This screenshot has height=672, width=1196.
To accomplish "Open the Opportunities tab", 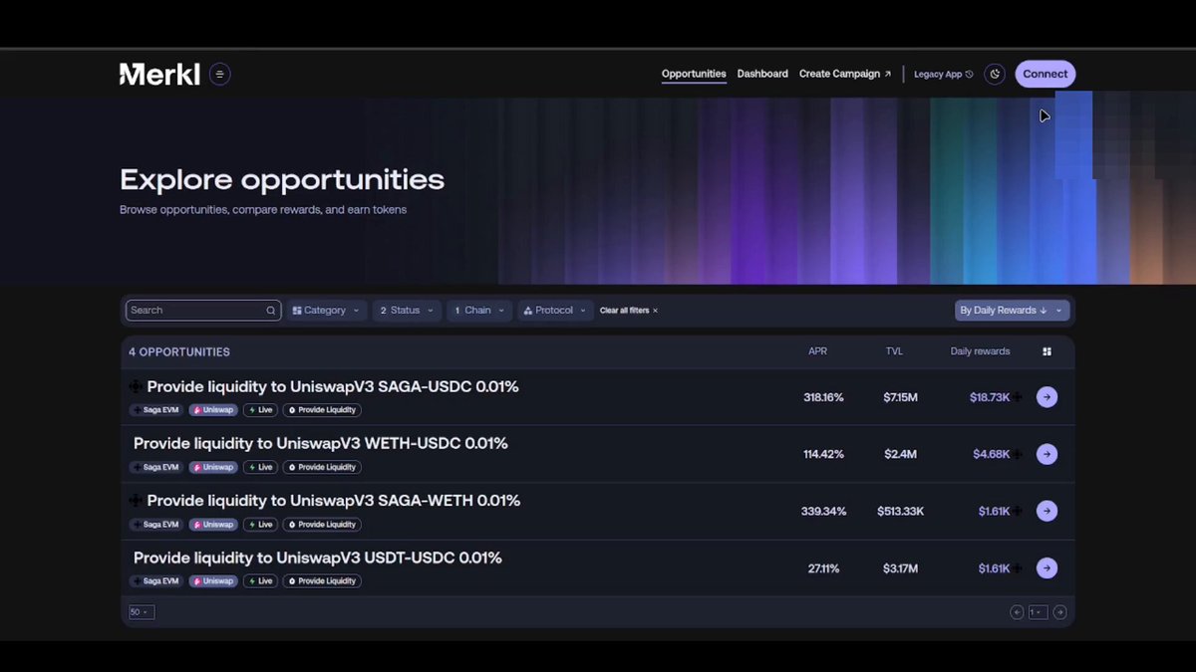I will 694,74.
